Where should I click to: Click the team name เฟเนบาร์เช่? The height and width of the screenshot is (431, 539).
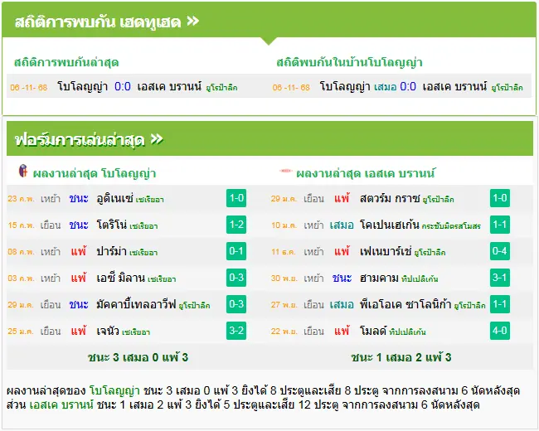[x=386, y=251]
